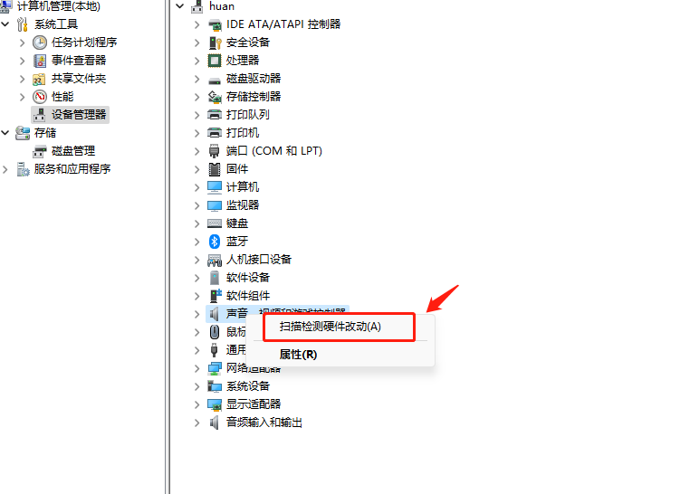This screenshot has height=494, width=690.
Task: Select audio inputs and outputs (音频输入和输出)
Action: [264, 423]
